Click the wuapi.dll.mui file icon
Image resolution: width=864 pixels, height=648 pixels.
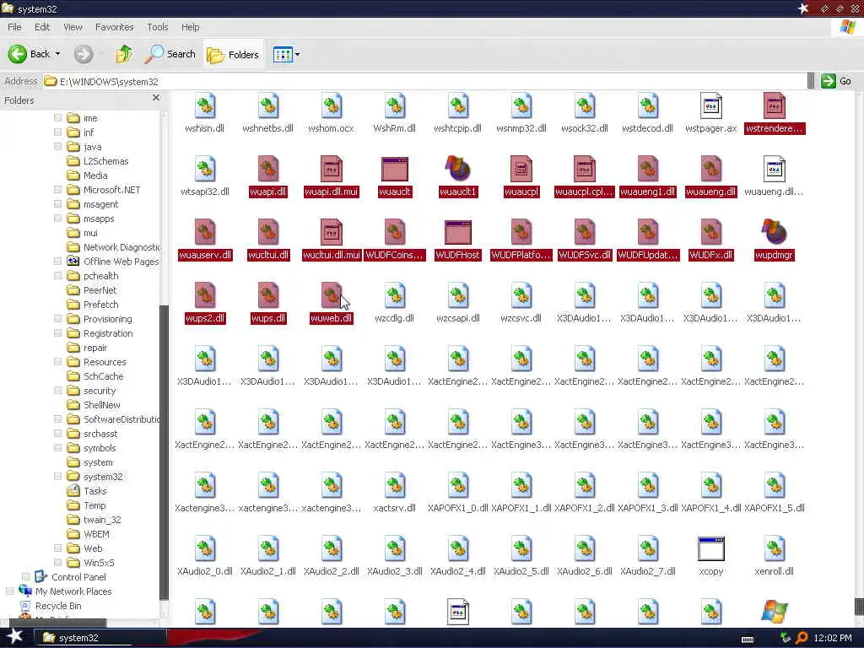[331, 169]
